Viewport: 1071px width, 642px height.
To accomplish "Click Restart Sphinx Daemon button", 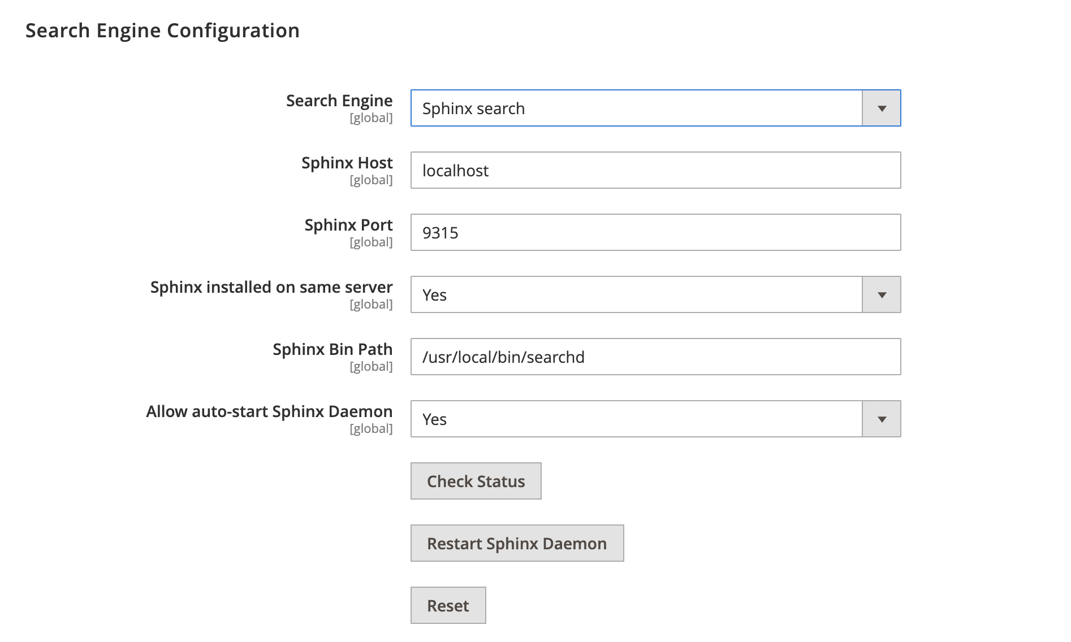I will pos(517,543).
